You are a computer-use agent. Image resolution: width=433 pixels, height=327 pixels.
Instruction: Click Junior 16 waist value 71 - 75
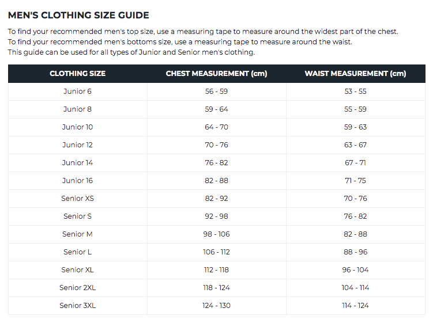pos(355,181)
